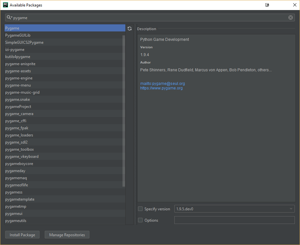Clear the search field with X icon
This screenshot has height=245, width=300.
tap(291, 17)
